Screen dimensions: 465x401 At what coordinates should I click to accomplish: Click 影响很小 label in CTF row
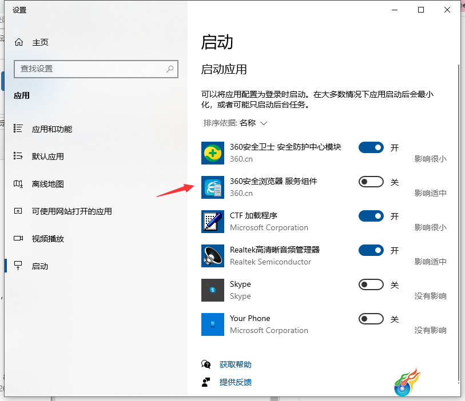pyautogui.click(x=430, y=227)
